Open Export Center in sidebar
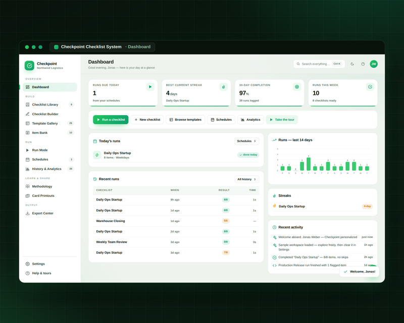This screenshot has height=323, width=404. (49, 213)
